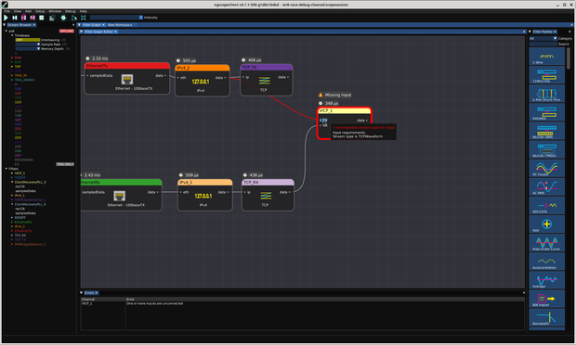Click the Ethernet port icon in EthernetTx node
The image size is (576, 345).
pyautogui.click(x=127, y=79)
